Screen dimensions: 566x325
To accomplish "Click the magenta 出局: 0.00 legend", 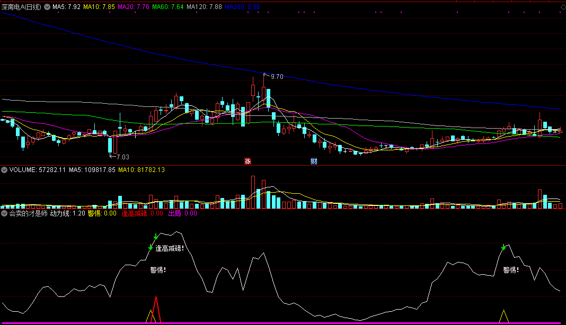I will tap(183, 213).
